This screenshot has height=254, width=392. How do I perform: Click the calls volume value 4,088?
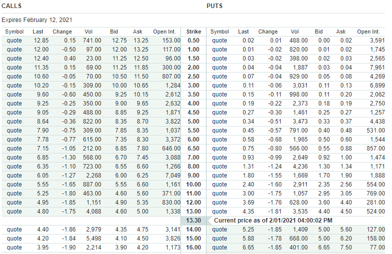pyautogui.click(x=94, y=211)
